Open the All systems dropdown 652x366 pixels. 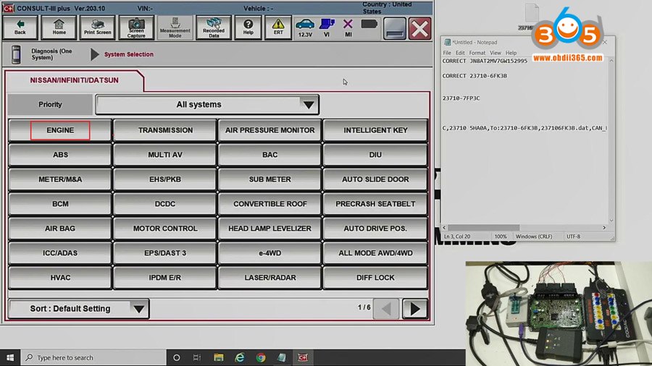[x=207, y=105]
